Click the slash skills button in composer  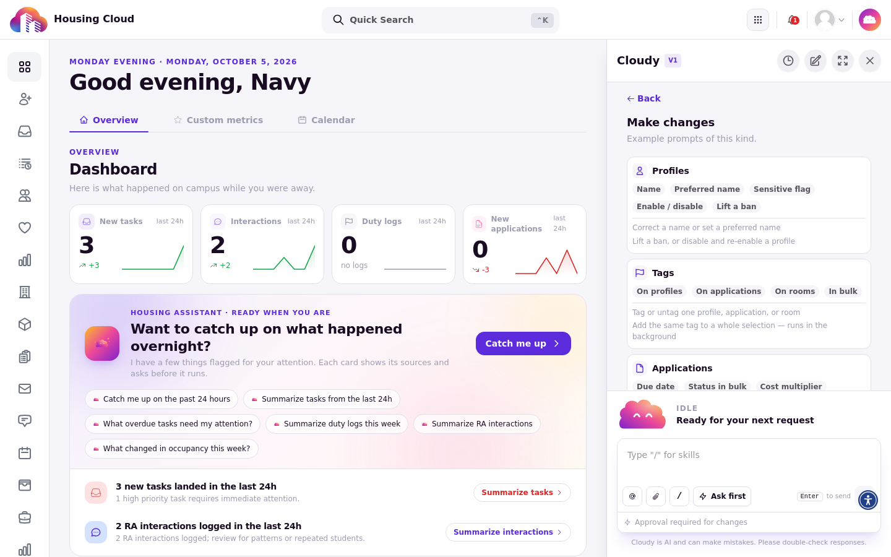click(679, 496)
